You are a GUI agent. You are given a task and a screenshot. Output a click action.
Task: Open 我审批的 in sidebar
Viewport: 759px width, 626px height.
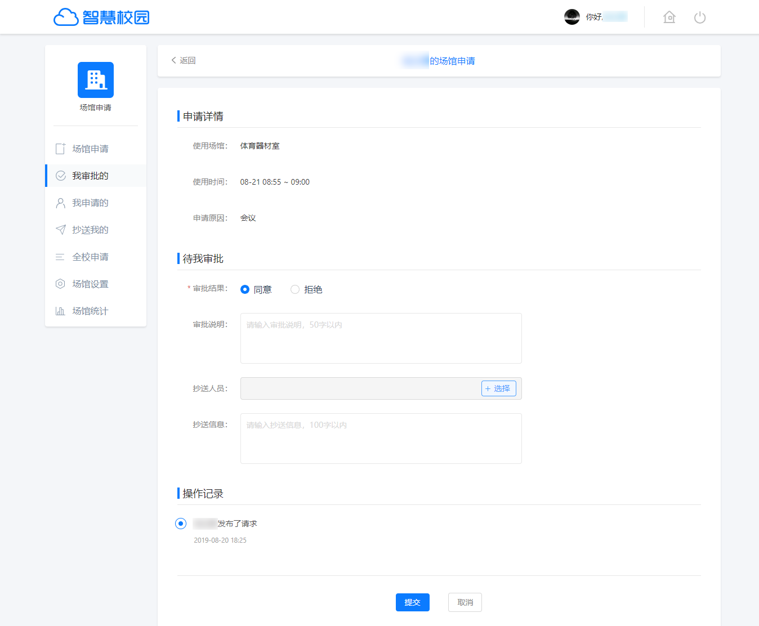point(90,176)
